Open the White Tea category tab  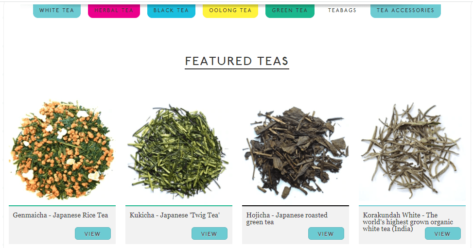57,11
